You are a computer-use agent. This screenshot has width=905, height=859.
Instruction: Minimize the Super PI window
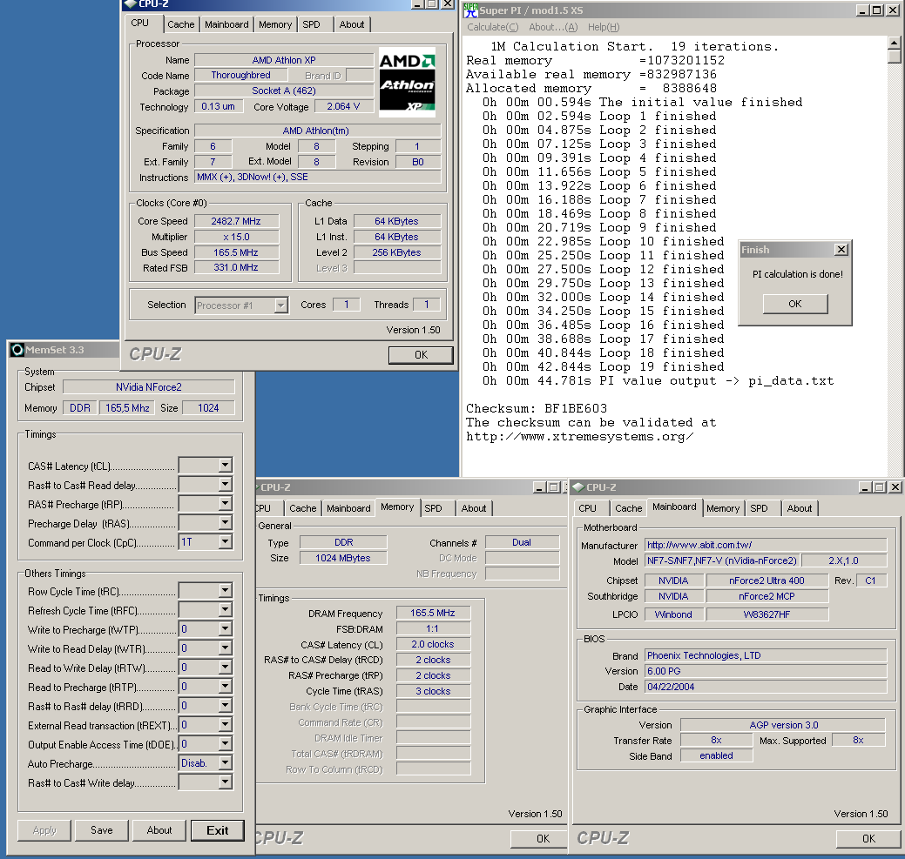click(863, 10)
